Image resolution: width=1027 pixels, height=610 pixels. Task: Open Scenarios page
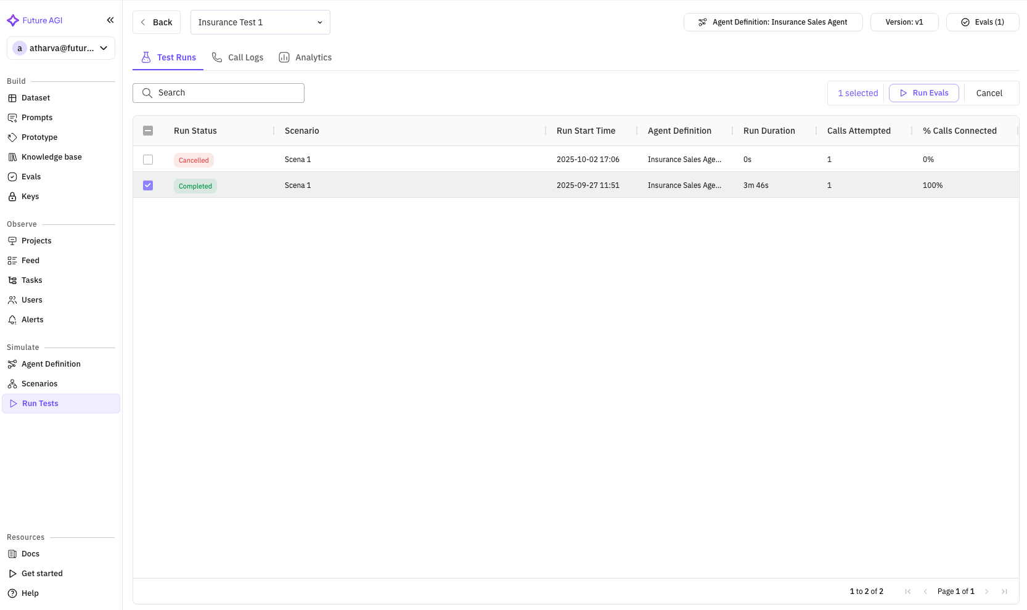pyautogui.click(x=60, y=384)
